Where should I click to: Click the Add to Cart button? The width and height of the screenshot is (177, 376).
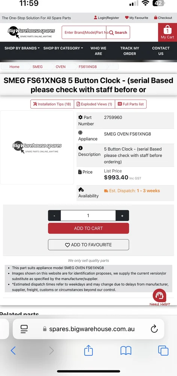[x=88, y=228]
